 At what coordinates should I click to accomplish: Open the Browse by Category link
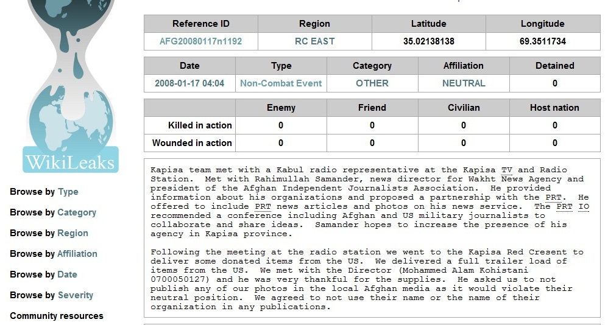(x=76, y=212)
